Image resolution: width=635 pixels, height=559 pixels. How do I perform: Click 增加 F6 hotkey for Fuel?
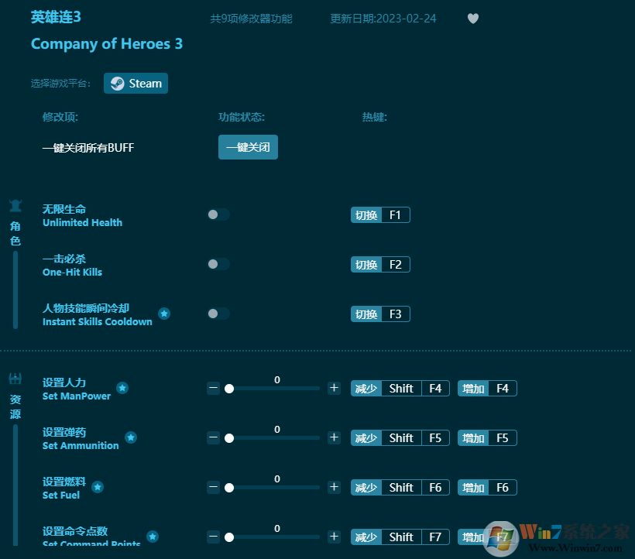487,487
